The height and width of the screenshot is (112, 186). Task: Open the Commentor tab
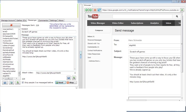tap(43, 20)
